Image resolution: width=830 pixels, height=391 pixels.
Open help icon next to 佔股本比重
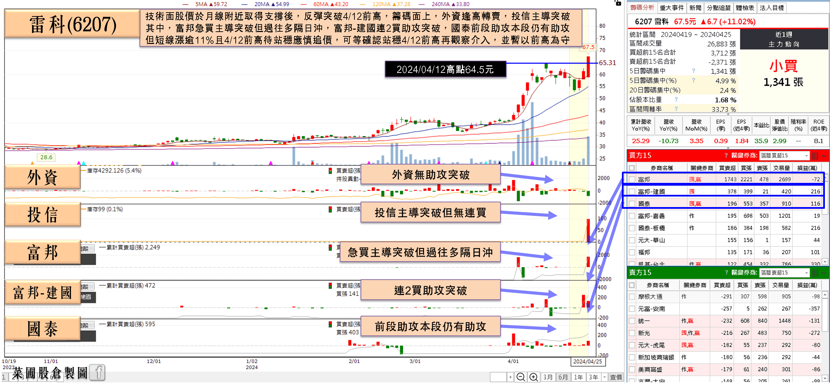676,99
